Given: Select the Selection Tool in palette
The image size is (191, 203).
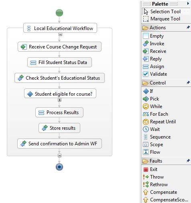Looking at the screenshot, I should click(166, 12).
